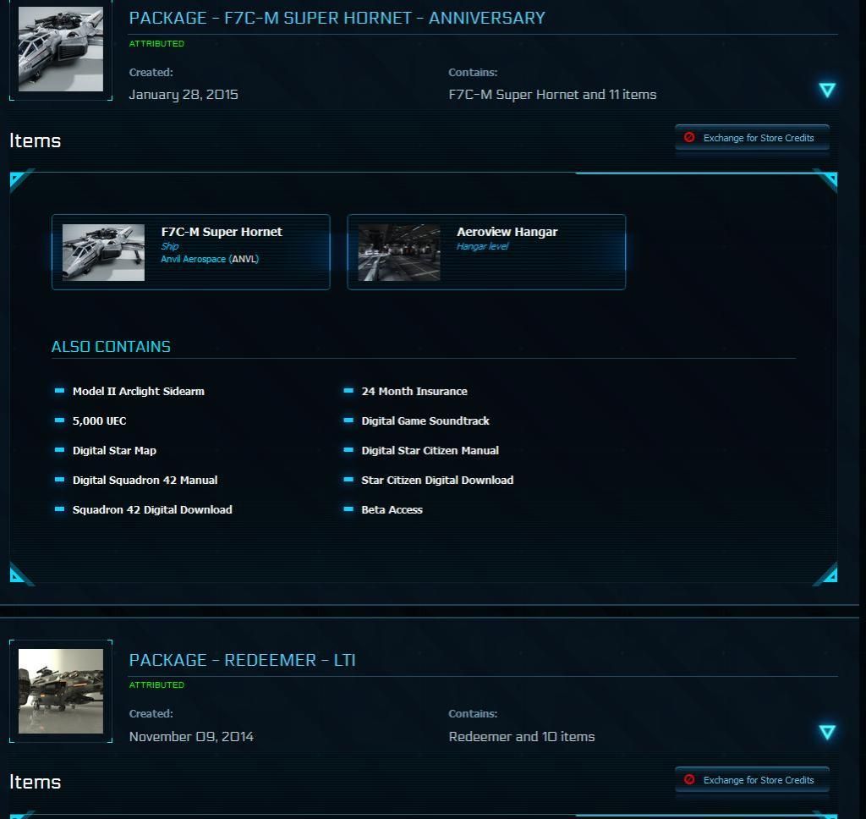Exchange Super Hornet package for store credits
Image resolution: width=866 pixels, height=819 pixels.
point(752,138)
